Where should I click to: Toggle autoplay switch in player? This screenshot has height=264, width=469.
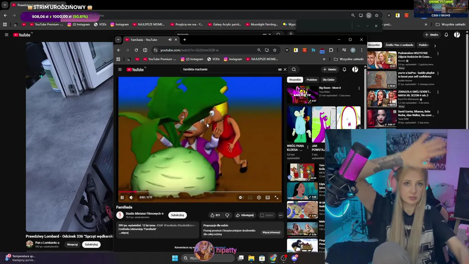click(x=240, y=197)
